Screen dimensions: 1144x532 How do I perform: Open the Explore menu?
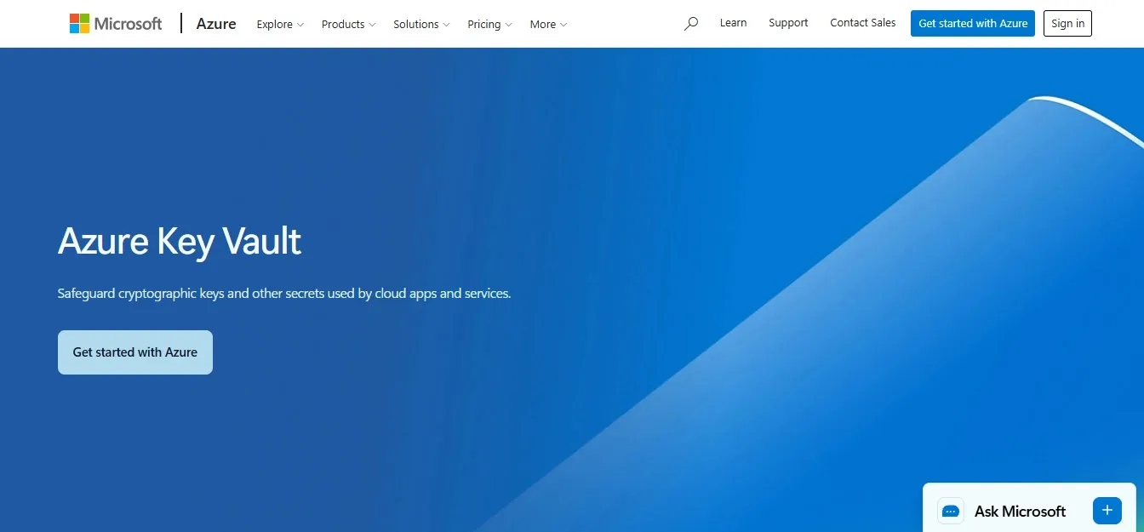280,24
